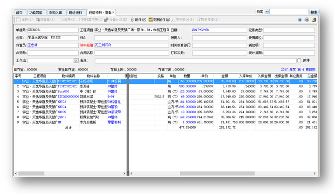This screenshot has width=334, height=194.
Task: Click the 设备计划 toolbar icon
Action: pyautogui.click(x=116, y=19)
